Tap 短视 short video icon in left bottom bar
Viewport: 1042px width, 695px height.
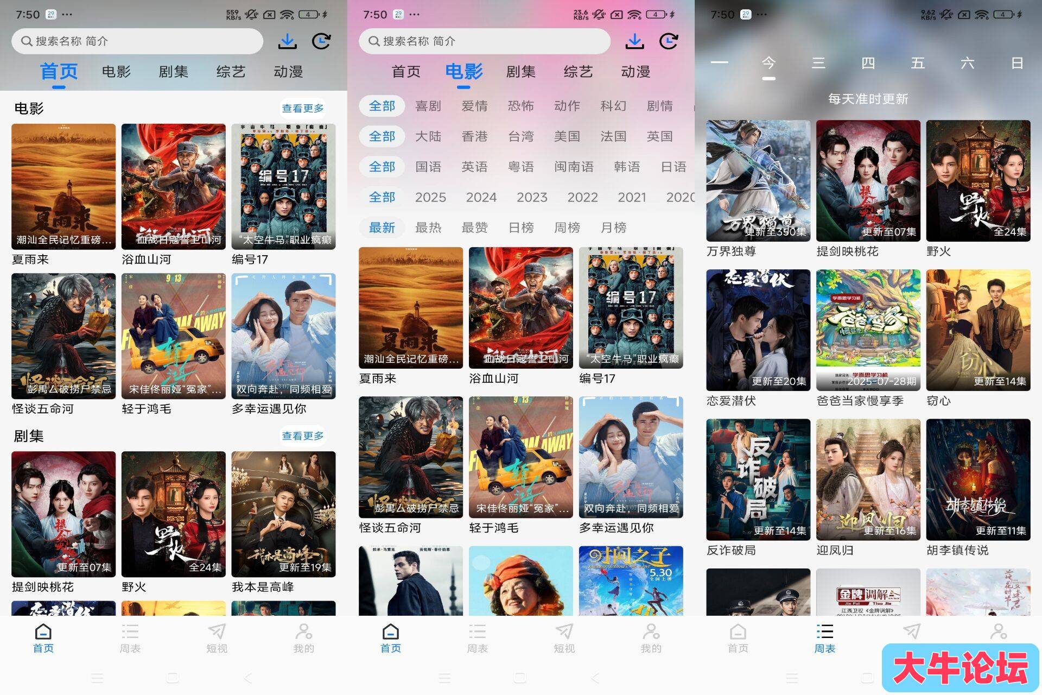coord(217,638)
